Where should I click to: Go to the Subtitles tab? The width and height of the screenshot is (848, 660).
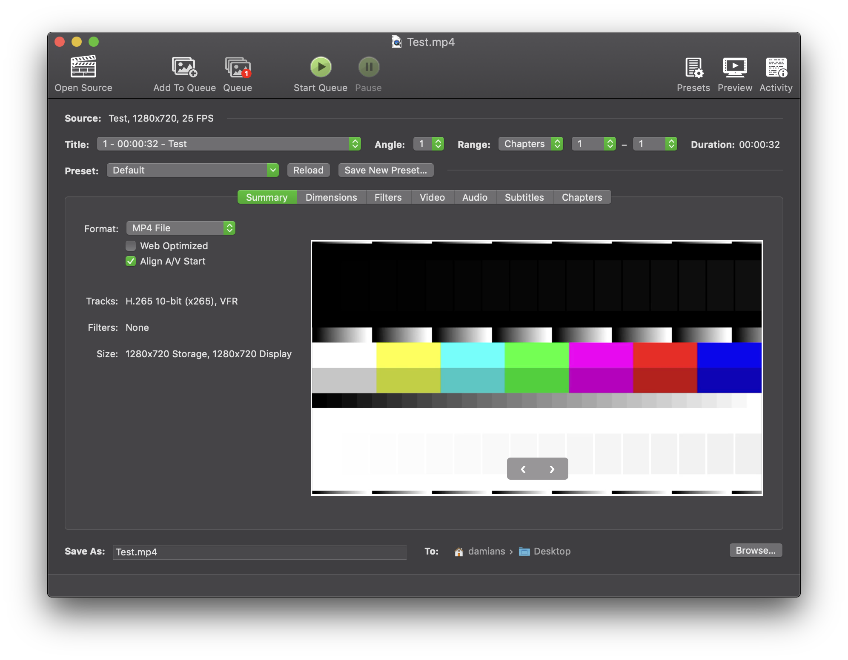[x=524, y=197]
